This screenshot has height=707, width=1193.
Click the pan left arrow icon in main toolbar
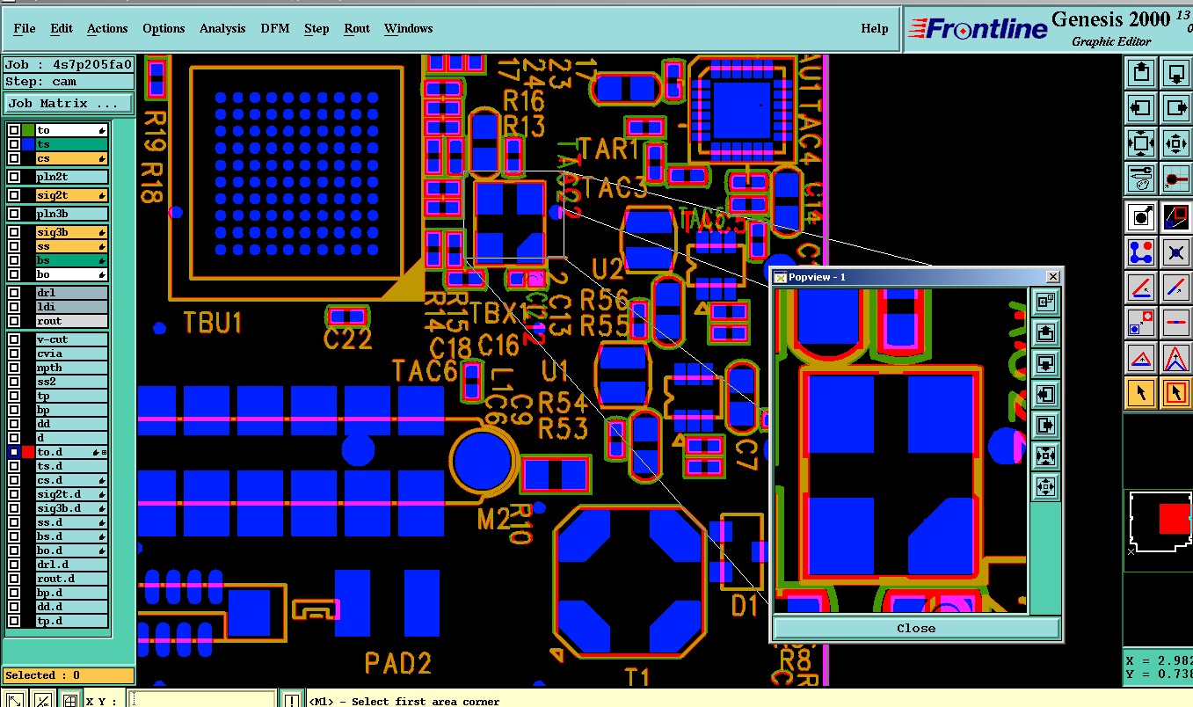[x=1141, y=107]
